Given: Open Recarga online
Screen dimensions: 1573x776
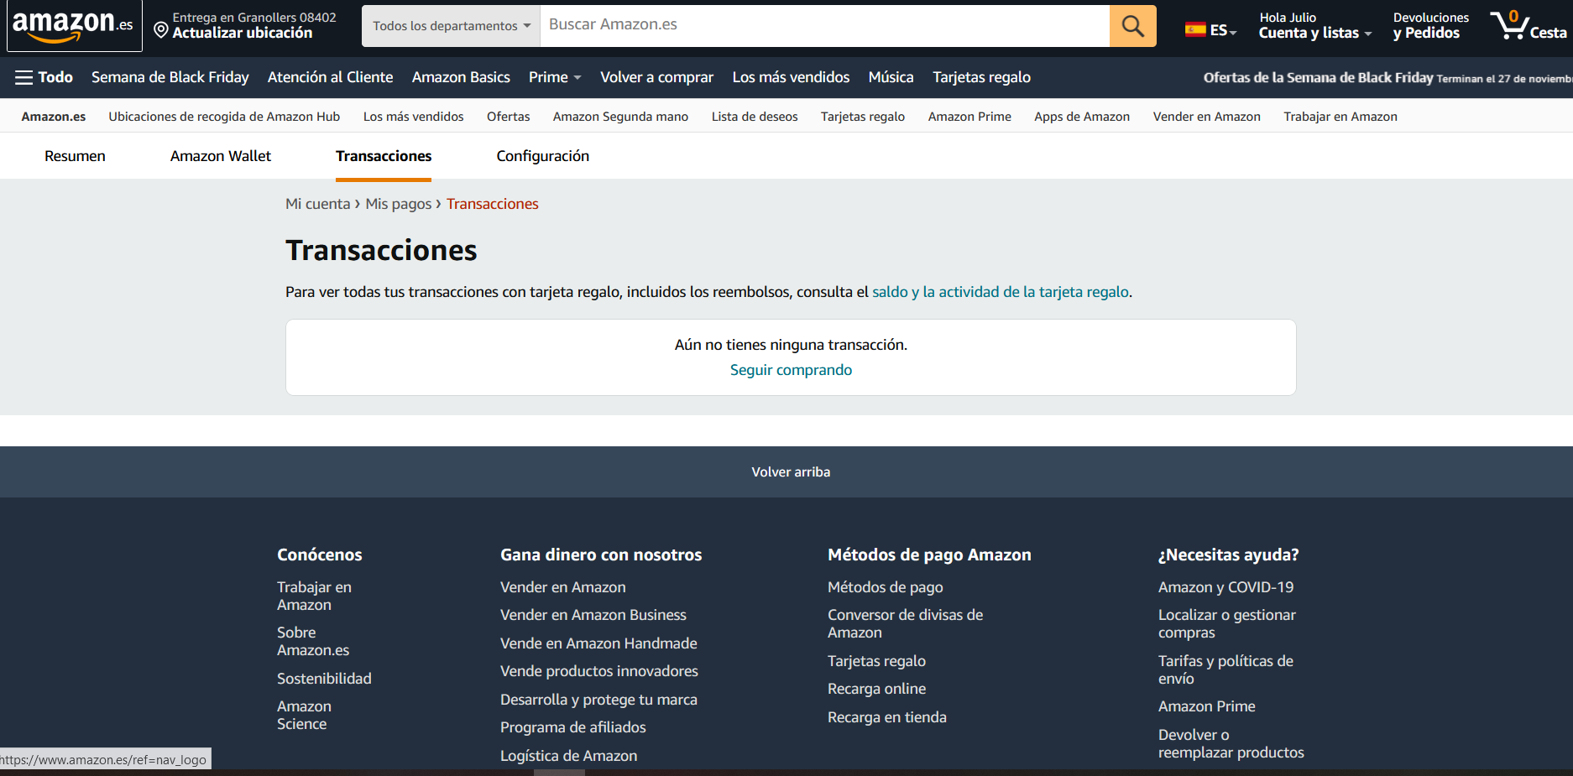Looking at the screenshot, I should coord(876,689).
